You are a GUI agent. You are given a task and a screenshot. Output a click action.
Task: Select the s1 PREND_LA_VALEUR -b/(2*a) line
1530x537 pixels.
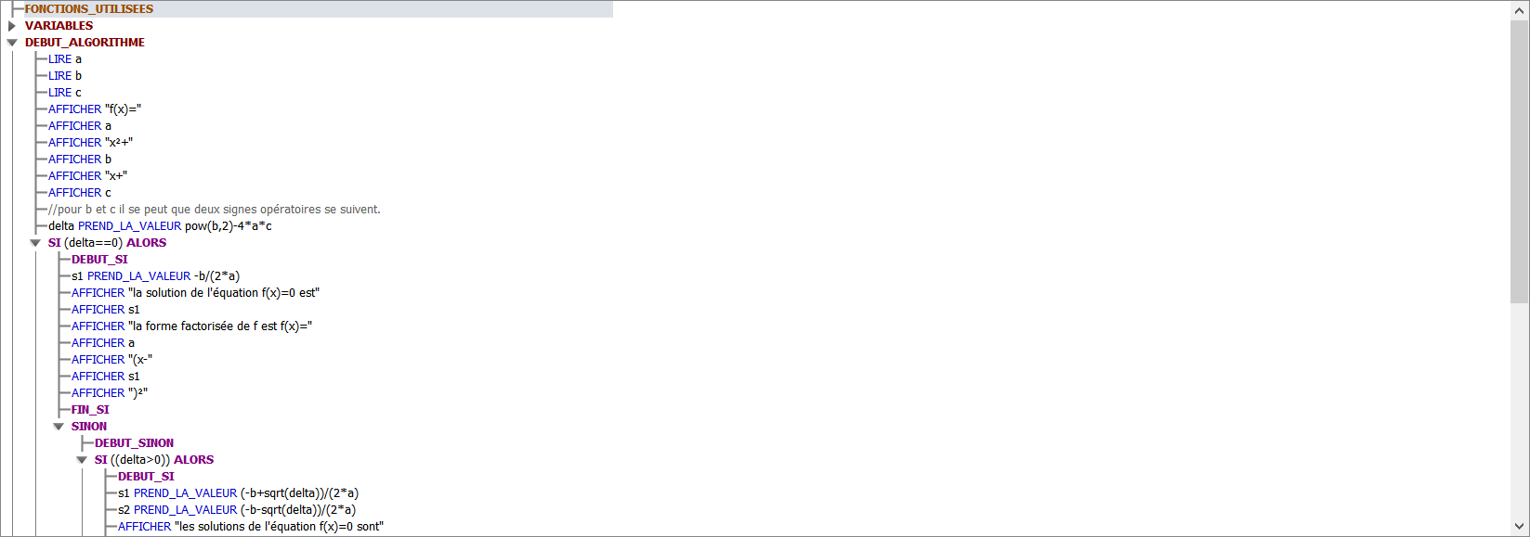point(155,276)
